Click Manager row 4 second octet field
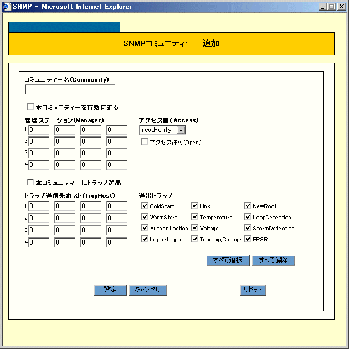The image size is (349, 349). pos(65,165)
